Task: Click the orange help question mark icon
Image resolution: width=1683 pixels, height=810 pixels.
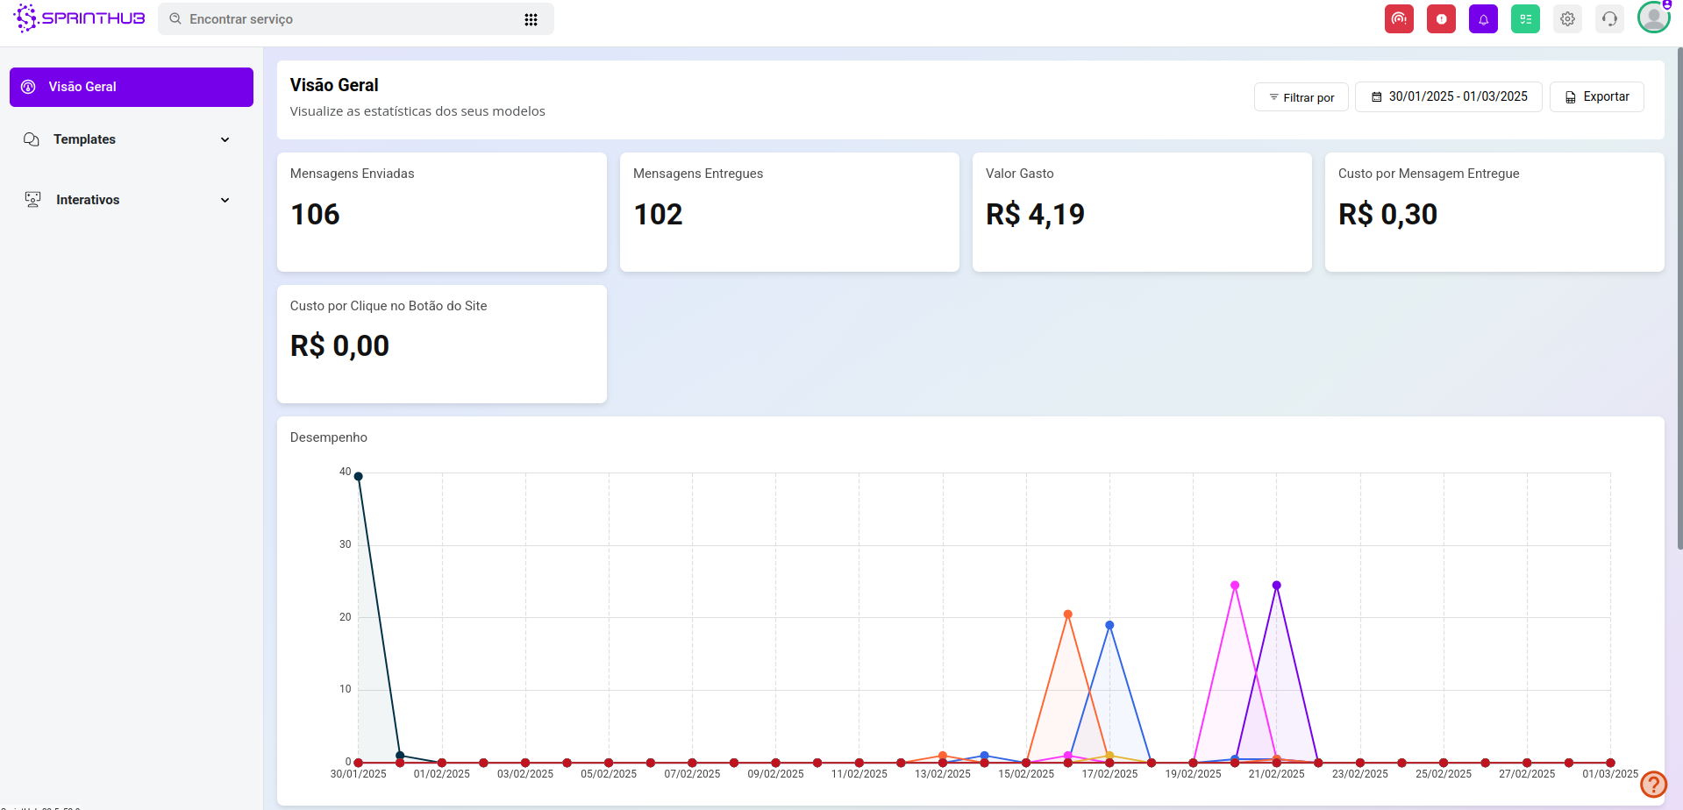Action: coord(1653,785)
